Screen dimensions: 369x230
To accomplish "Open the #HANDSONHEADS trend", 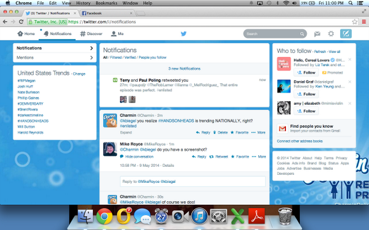I will (x=33, y=121).
